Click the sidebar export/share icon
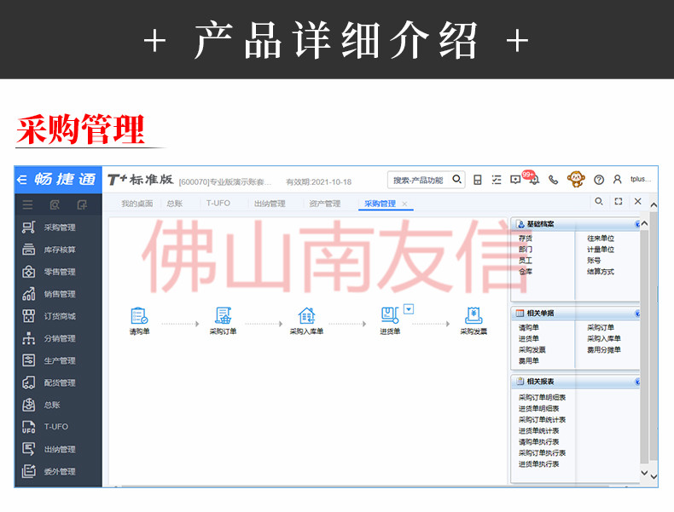The width and height of the screenshot is (674, 512). (x=82, y=204)
